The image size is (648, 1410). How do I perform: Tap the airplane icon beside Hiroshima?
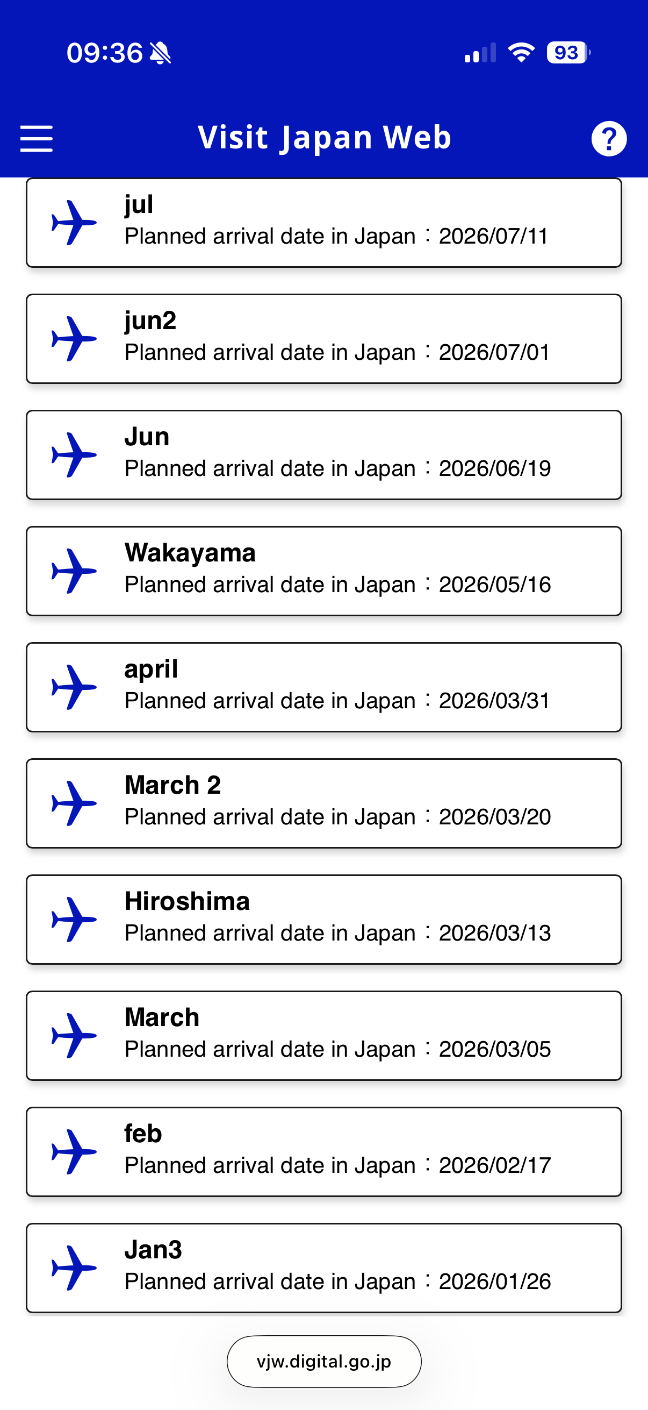[x=74, y=920]
